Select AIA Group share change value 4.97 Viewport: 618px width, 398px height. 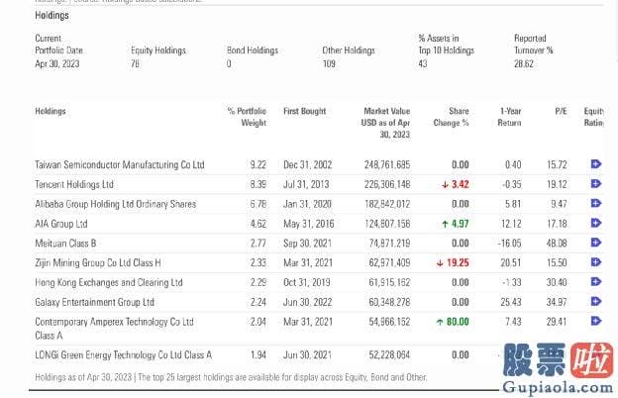(x=460, y=224)
